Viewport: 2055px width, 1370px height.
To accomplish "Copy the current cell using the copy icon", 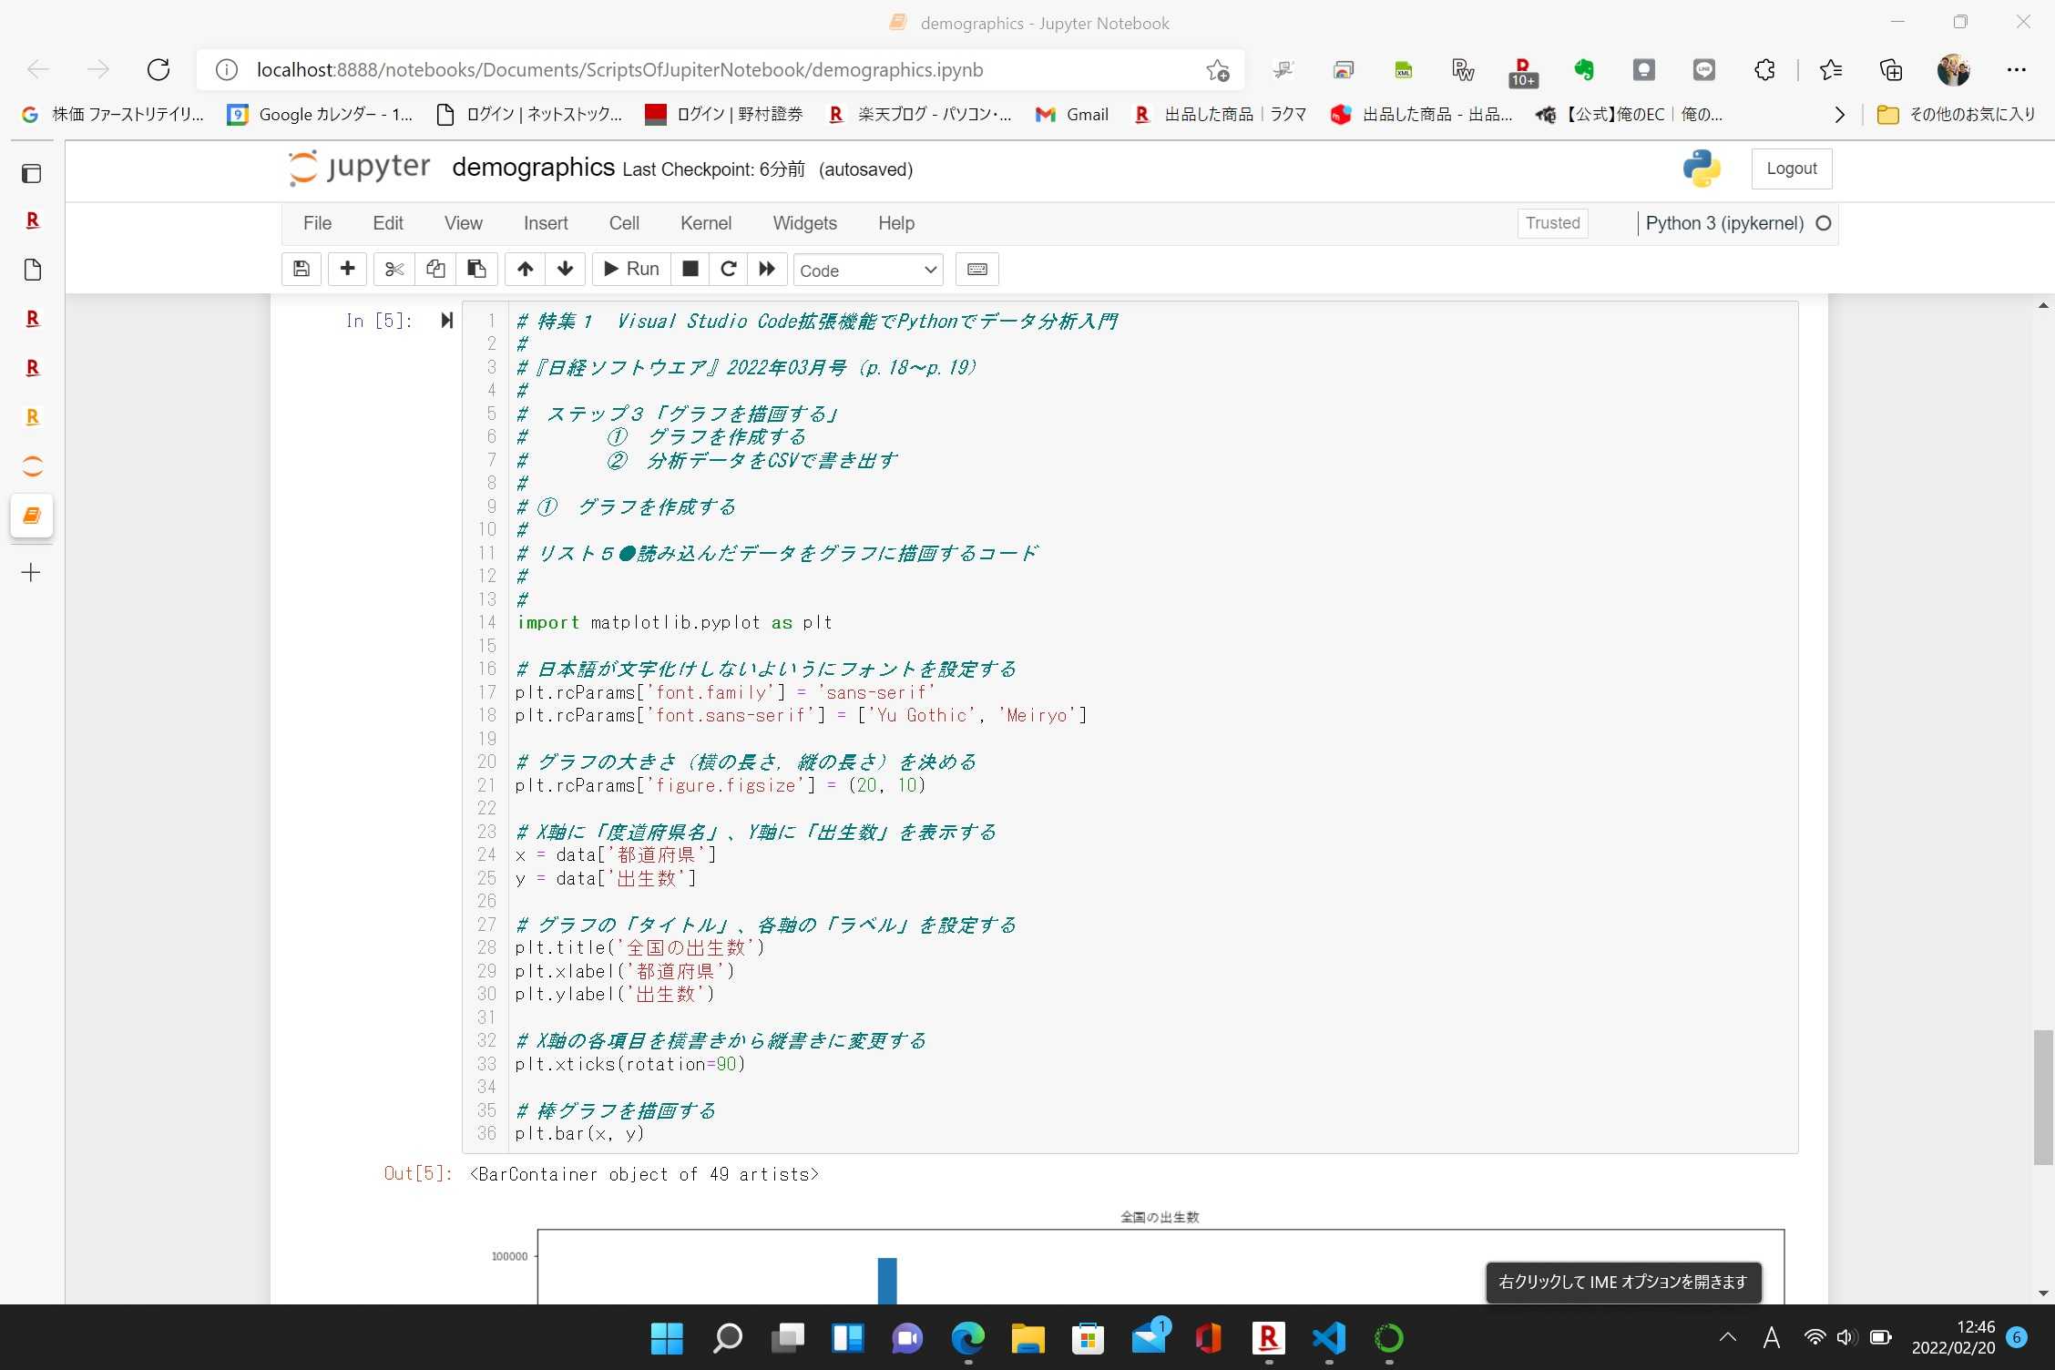I will (x=435, y=269).
